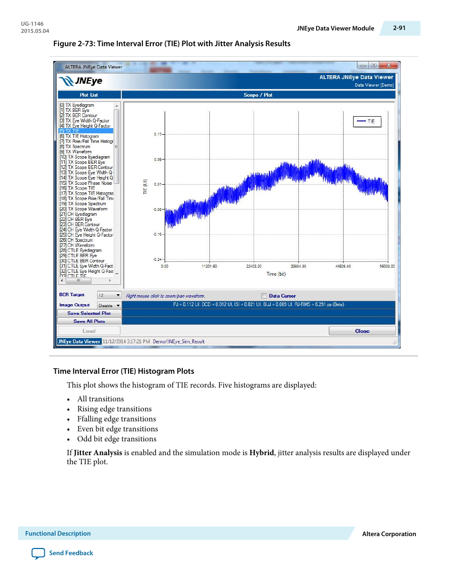Select [29] CTLE BER Eye plot

point(78,256)
